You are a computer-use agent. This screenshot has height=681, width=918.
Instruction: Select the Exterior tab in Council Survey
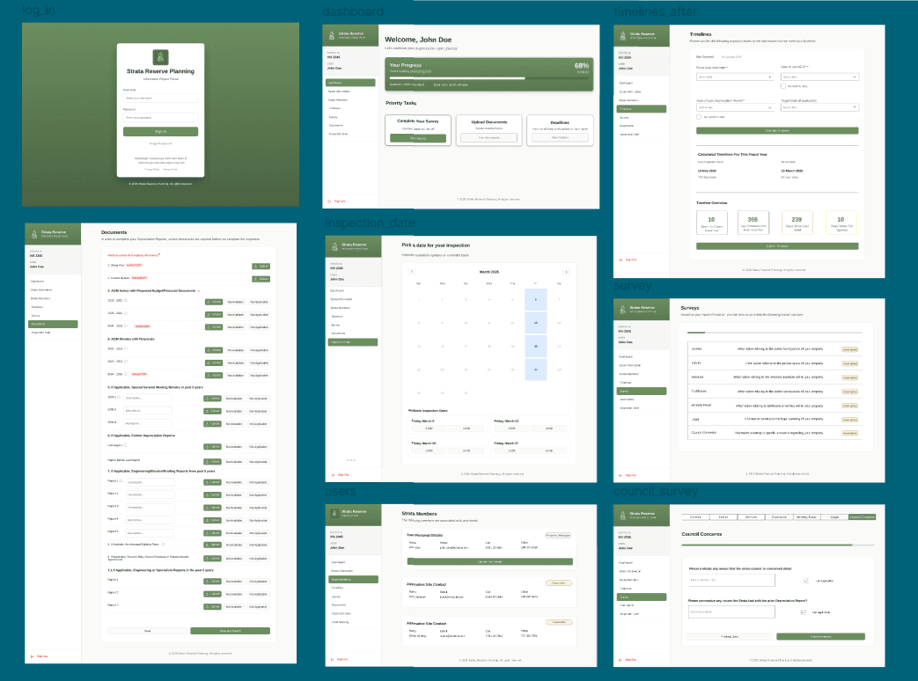coord(695,516)
